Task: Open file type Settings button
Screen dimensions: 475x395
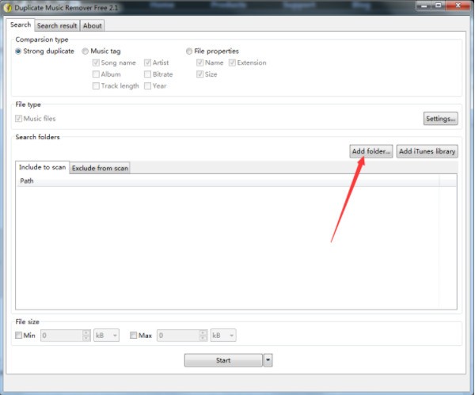Action: click(x=440, y=119)
